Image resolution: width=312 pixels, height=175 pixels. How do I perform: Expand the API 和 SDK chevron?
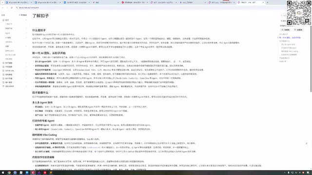coord(26,70)
